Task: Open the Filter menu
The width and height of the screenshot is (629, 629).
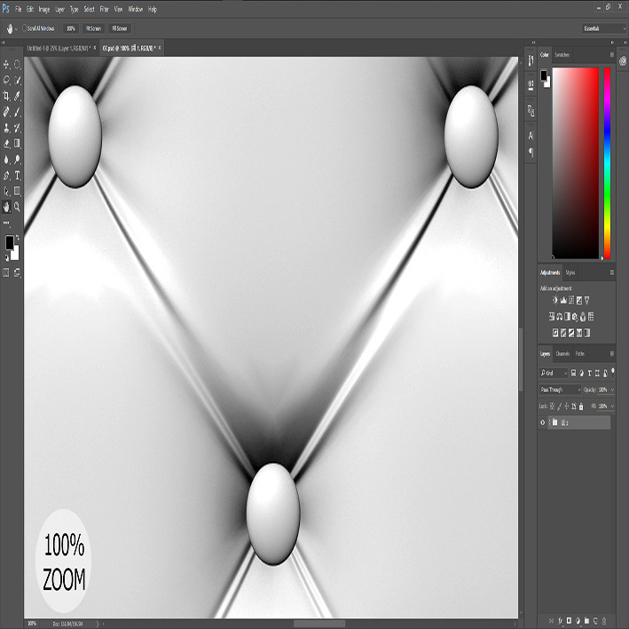Action: [x=105, y=9]
